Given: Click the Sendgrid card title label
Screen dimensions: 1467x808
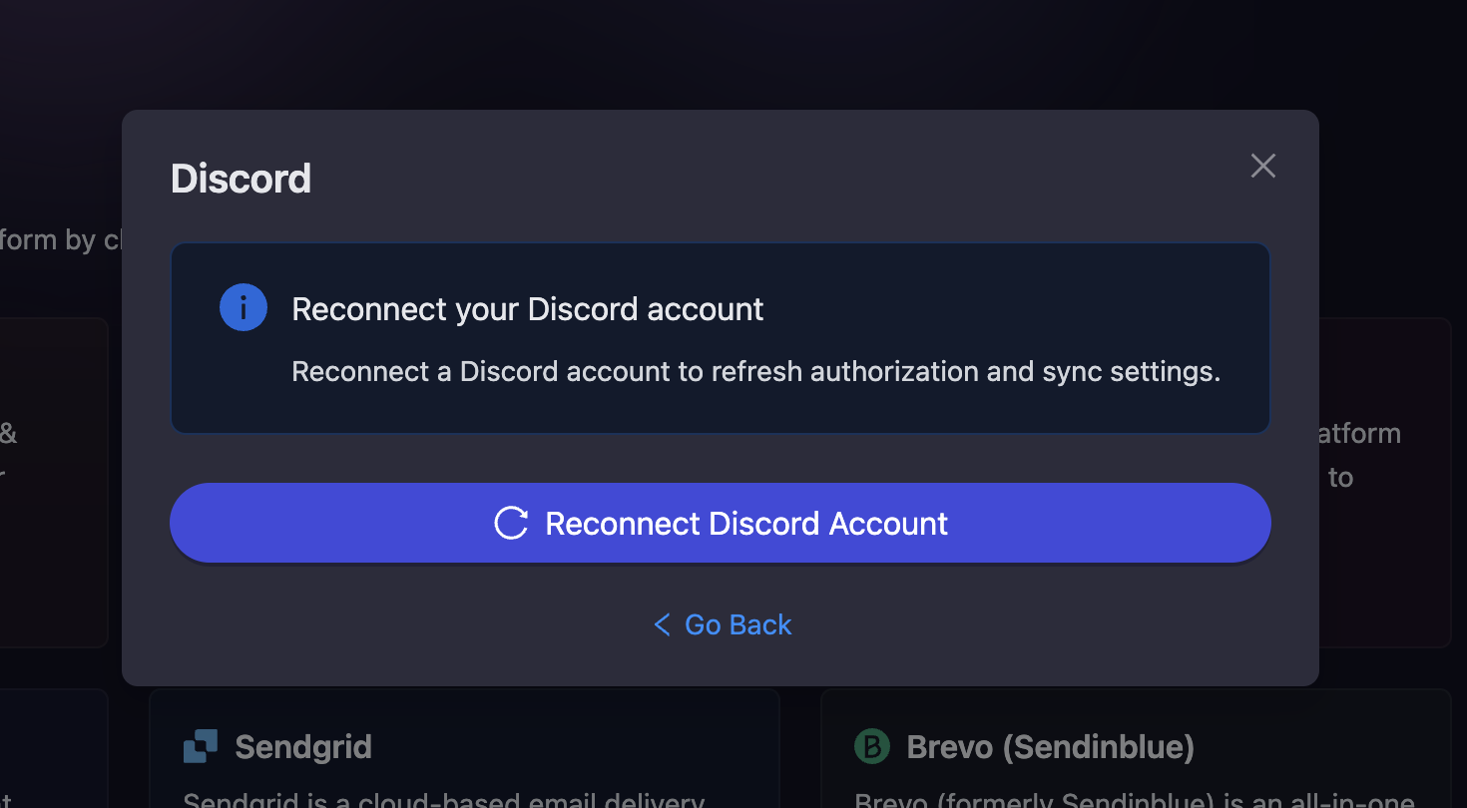Looking at the screenshot, I should [303, 746].
